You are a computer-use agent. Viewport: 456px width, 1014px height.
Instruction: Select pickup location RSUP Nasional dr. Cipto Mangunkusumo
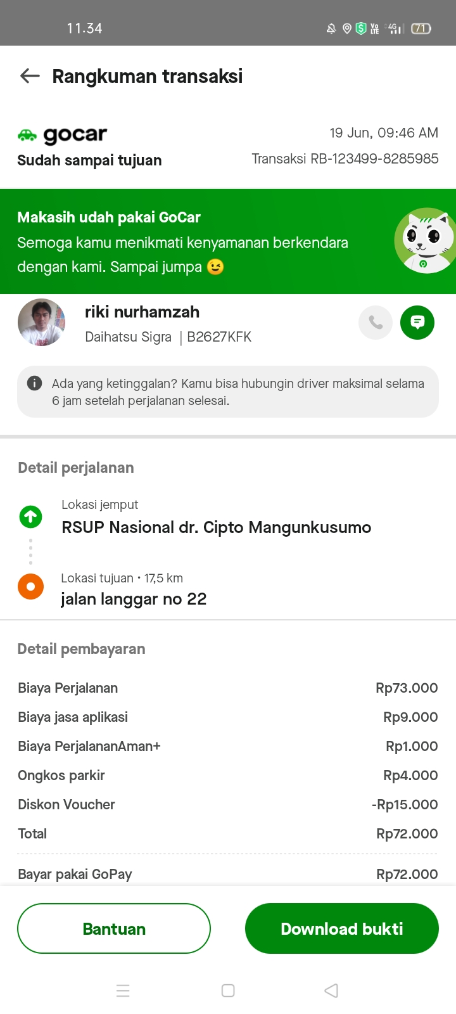[216, 527]
